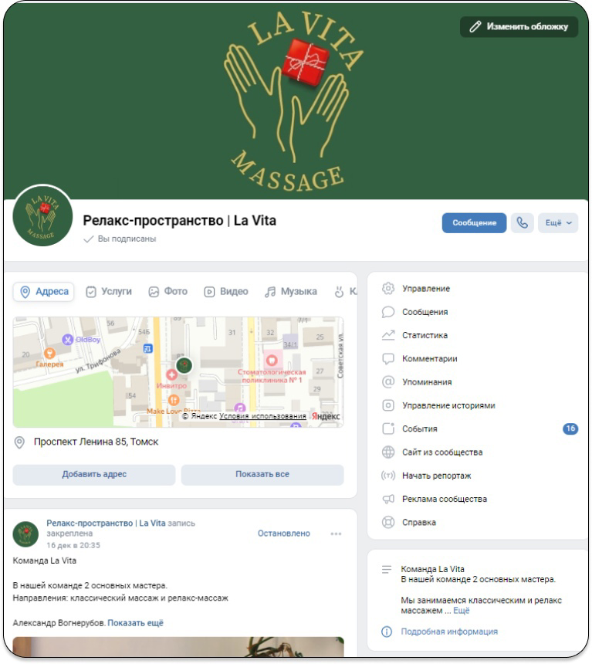Open the community avatar thumbnail
The height and width of the screenshot is (664, 592).
click(x=42, y=215)
